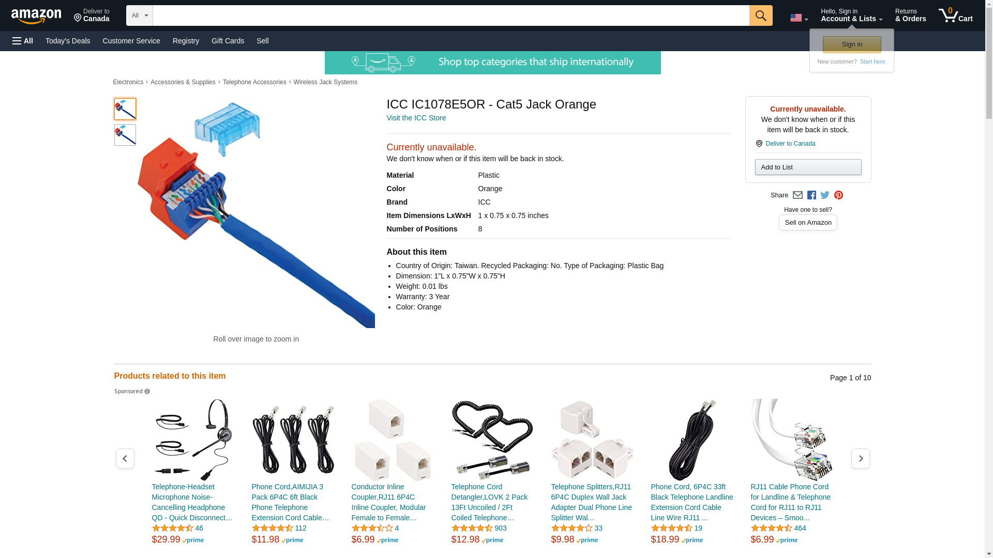
Task: Click the yellow Sign in button
Action: tap(852, 44)
